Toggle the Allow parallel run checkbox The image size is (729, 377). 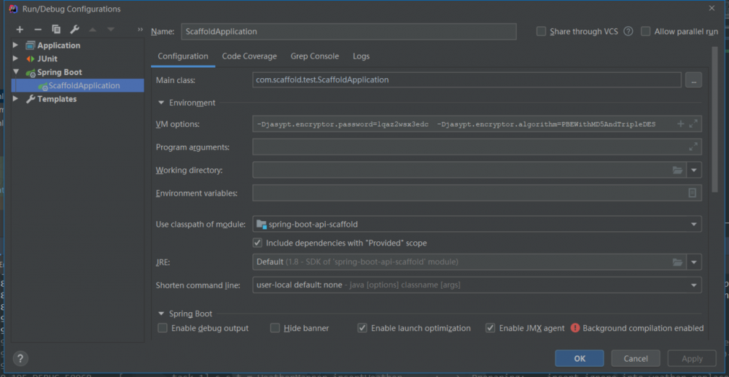646,31
